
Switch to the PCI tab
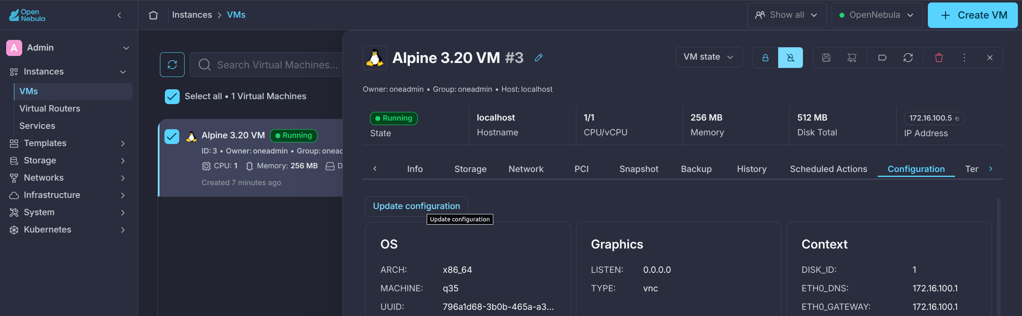coord(581,169)
